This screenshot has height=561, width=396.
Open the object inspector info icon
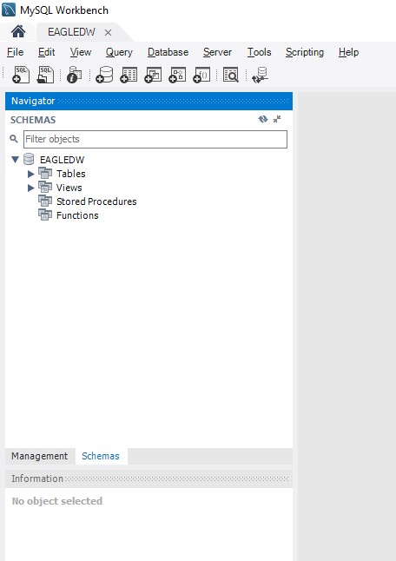coord(75,75)
